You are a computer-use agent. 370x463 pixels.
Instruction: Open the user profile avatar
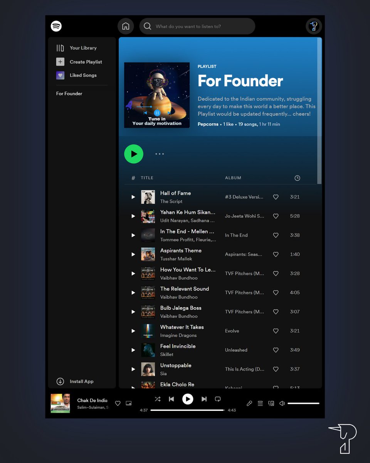point(314,26)
